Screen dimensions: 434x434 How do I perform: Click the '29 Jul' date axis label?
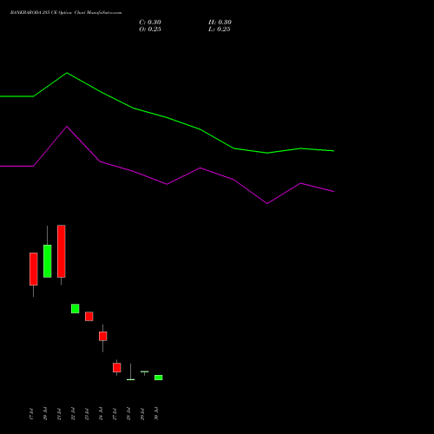[x=142, y=414]
